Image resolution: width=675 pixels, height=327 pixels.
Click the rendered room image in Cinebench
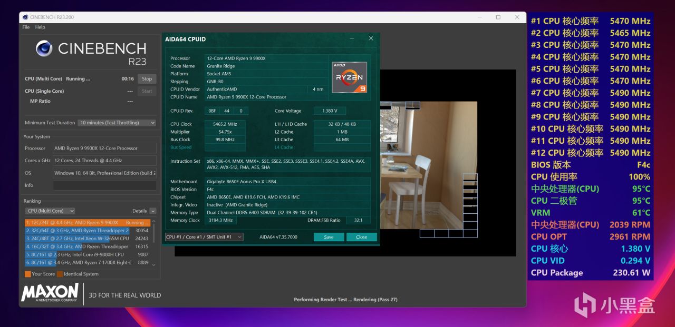pyautogui.click(x=428, y=165)
